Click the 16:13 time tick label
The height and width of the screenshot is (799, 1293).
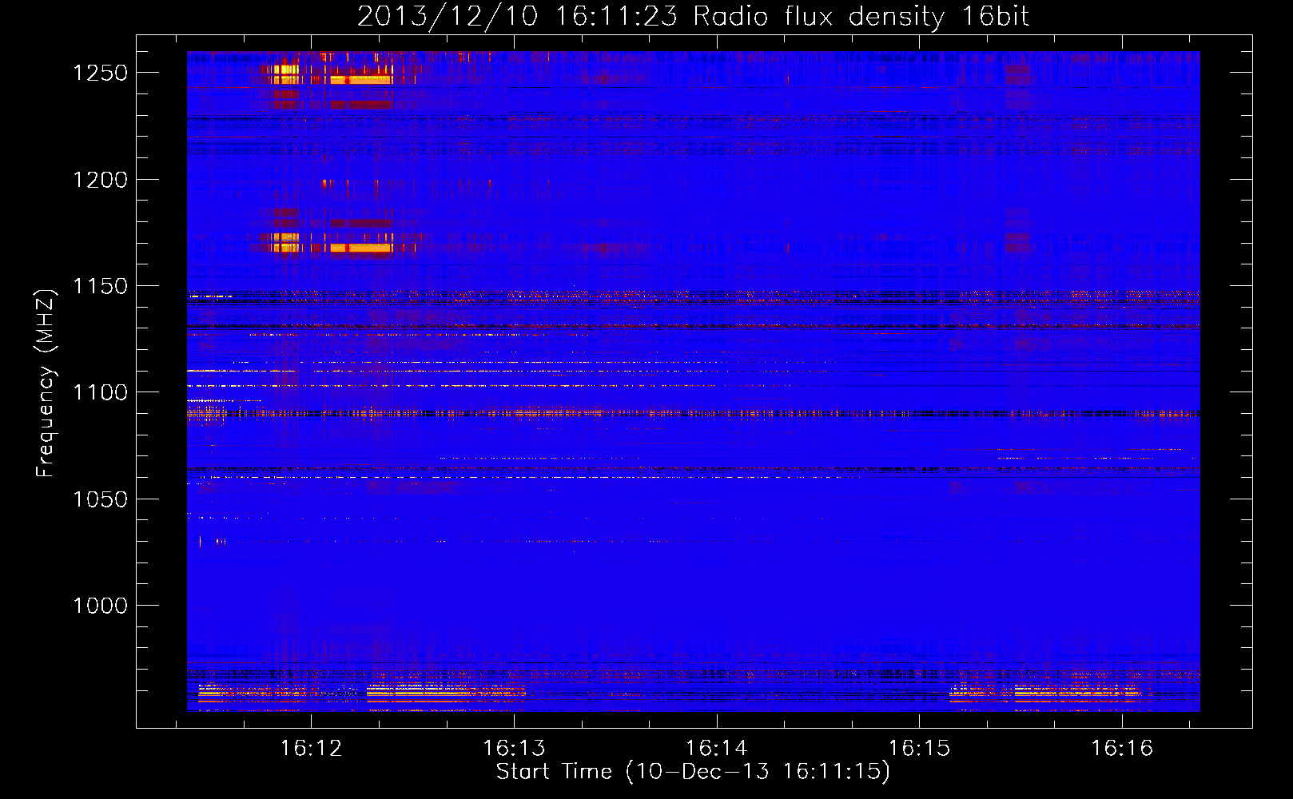click(515, 749)
